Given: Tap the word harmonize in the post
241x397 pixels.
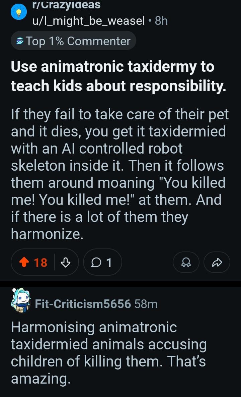Looking at the screenshot, I should coord(47,234).
